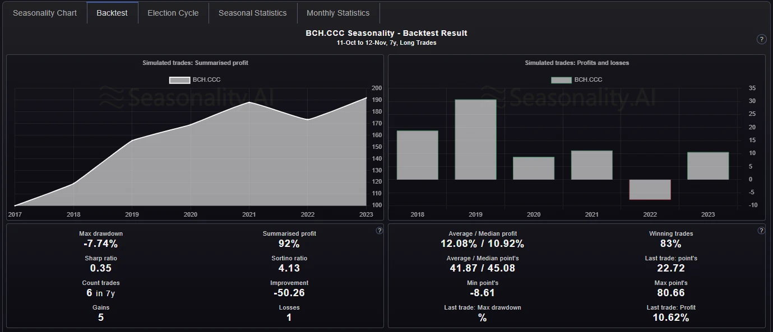The height and width of the screenshot is (332, 773).
Task: Click the 2023 endpoint on summarised profit line
Action: (x=366, y=98)
